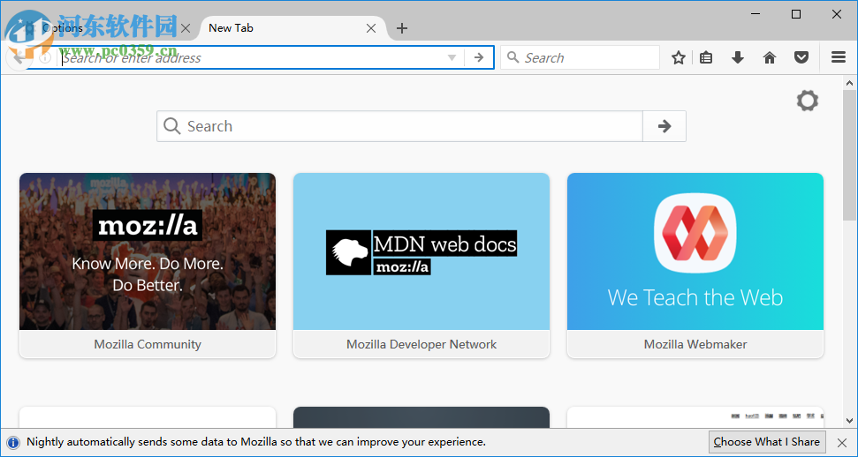
Task: Open the site information icon in address bar
Action: click(45, 57)
